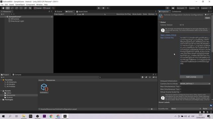Click the Project panel search field
Image resolution: width=213 pixels, height=119 pixels.
point(119,77)
